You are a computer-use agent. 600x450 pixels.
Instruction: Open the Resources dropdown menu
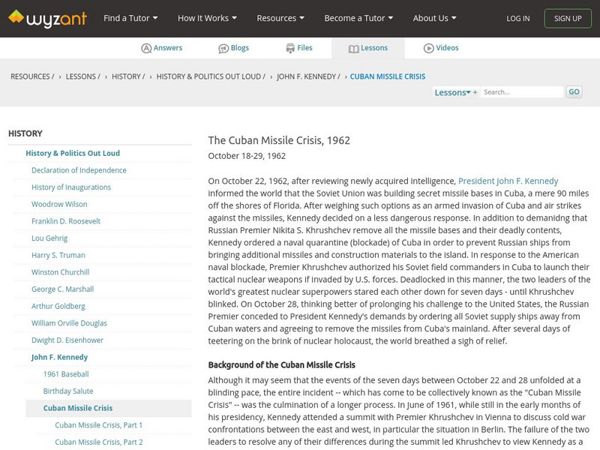coord(280,18)
